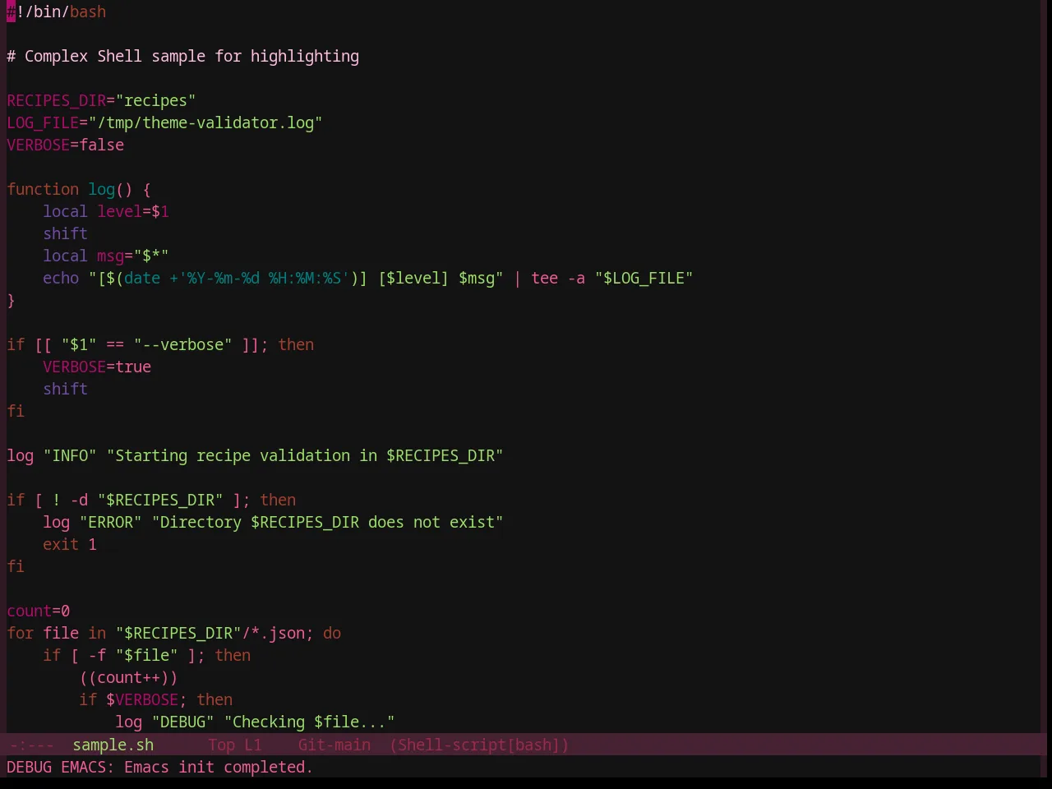Click the "$LOG_FILE" string after tee -a
The width and height of the screenshot is (1052, 789).
point(644,278)
